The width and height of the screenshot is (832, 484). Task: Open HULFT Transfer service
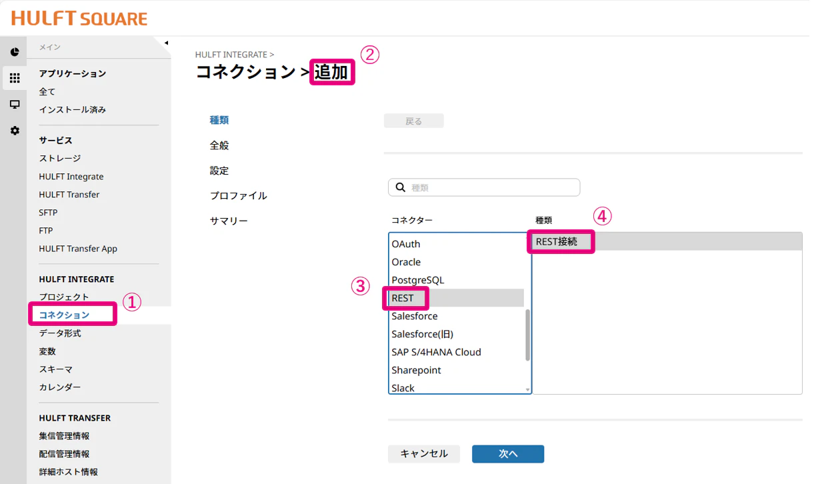coord(69,195)
